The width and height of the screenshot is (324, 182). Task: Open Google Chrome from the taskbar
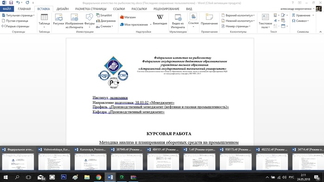click(x=99, y=177)
